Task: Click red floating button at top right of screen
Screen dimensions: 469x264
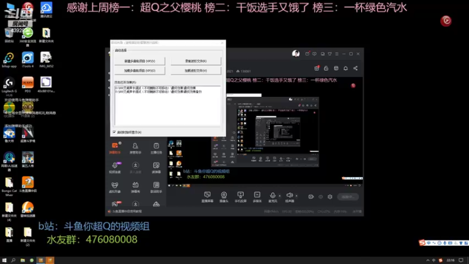Action: (446, 21)
